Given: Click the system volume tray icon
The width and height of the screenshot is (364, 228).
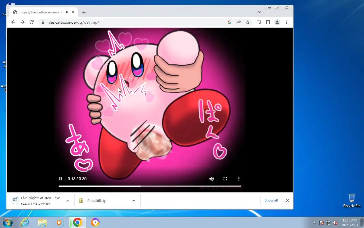Looking at the screenshot, I should coord(335,223).
